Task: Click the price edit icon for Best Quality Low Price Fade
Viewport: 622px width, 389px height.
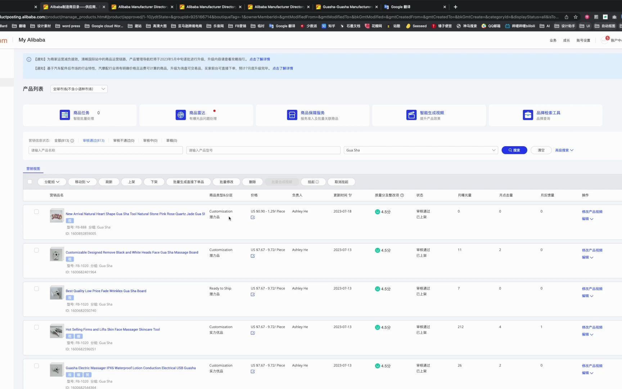Action: click(x=253, y=295)
